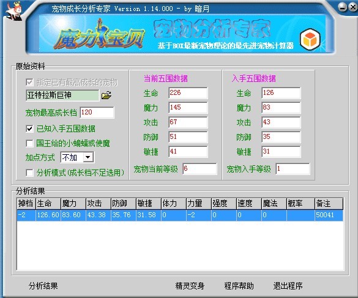Screen dimensions: 358x298
Task: Open the pet file browse folder icon
Action: pyautogui.click(x=106, y=95)
